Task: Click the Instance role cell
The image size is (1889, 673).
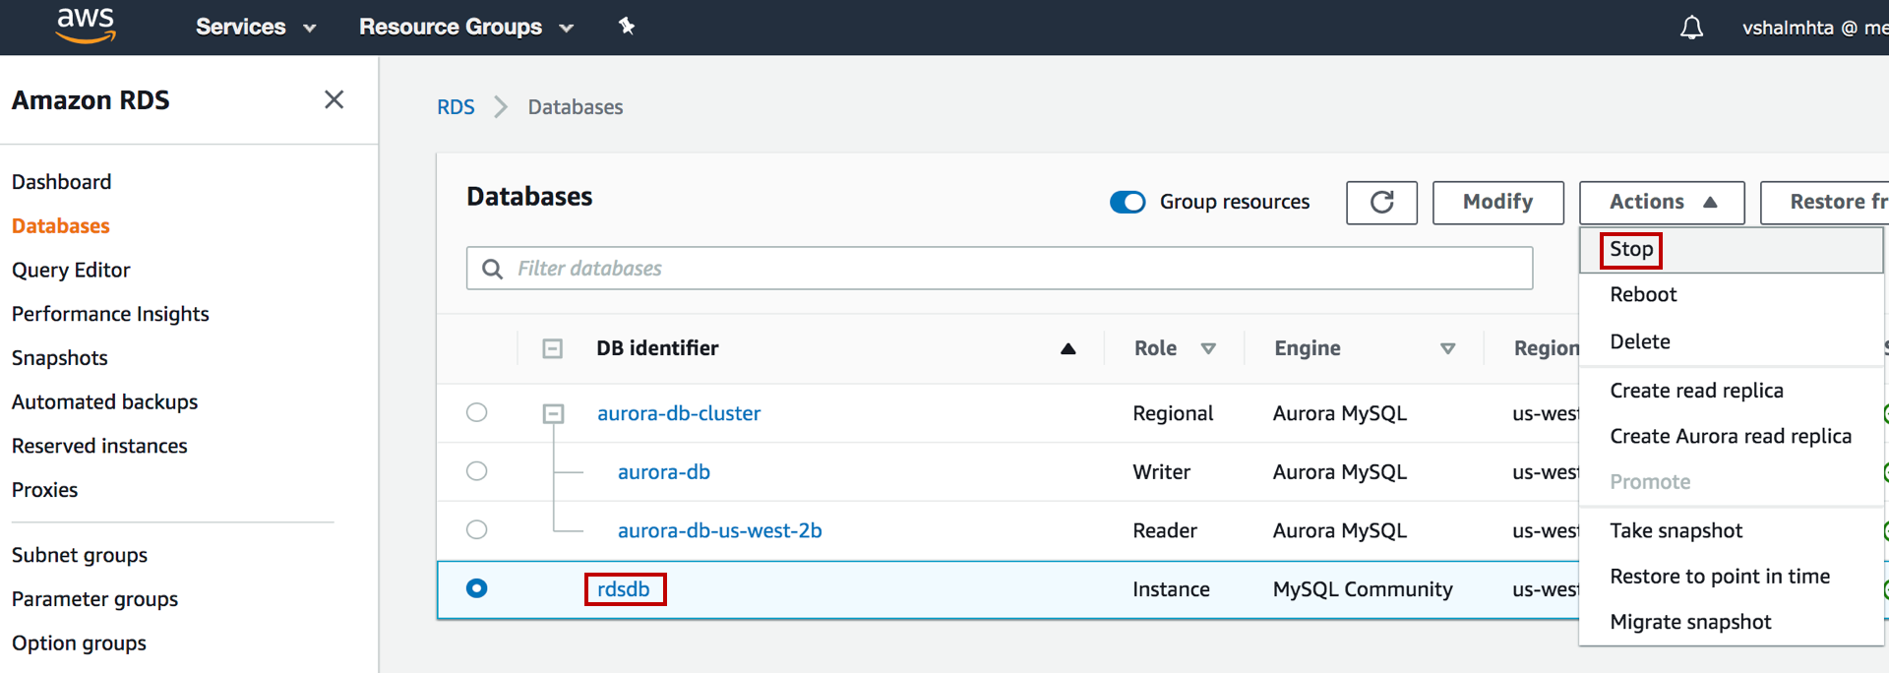Action: point(1171,588)
